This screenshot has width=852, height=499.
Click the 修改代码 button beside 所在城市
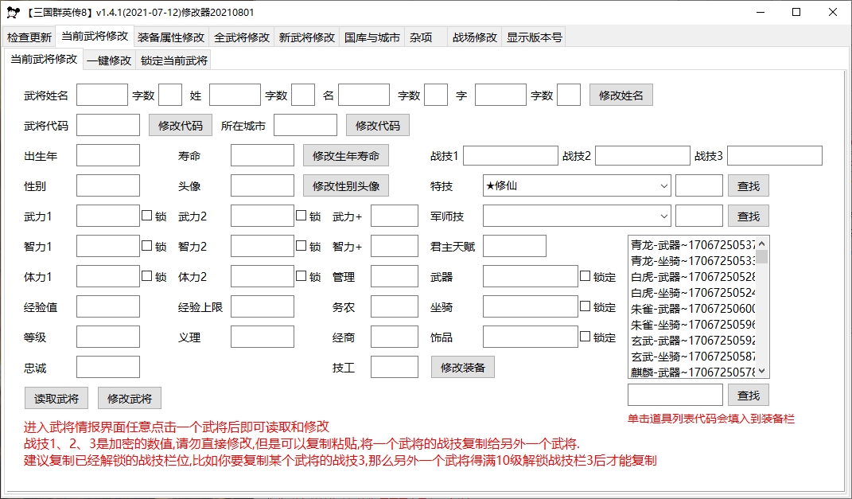point(376,125)
